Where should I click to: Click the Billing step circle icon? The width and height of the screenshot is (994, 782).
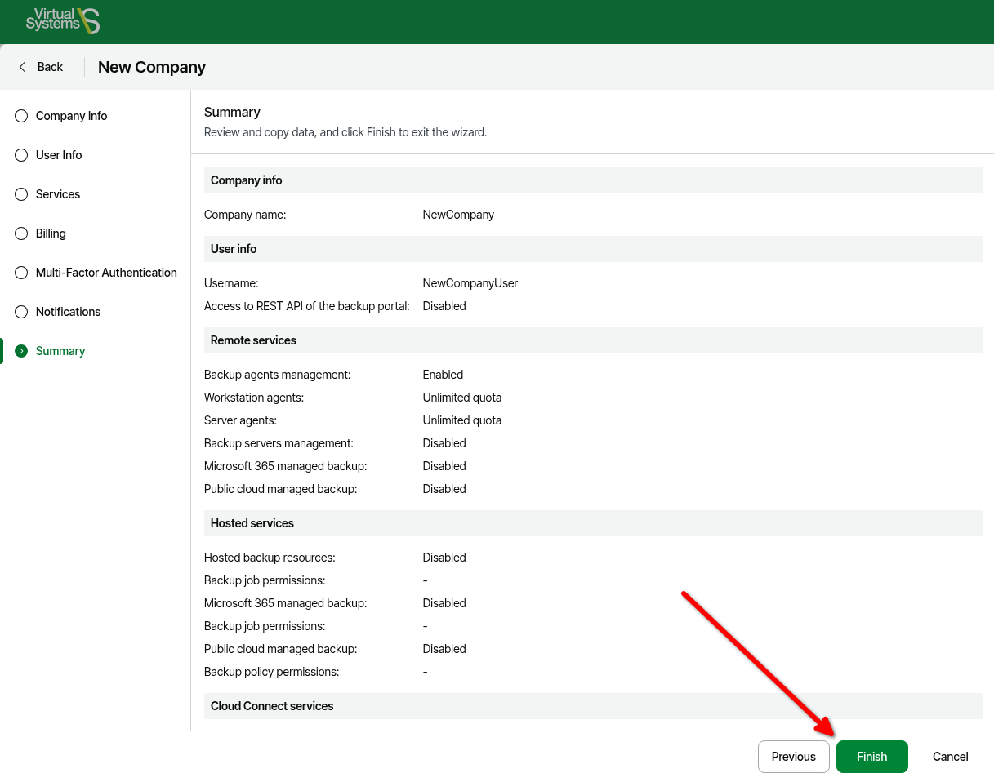pyautogui.click(x=21, y=233)
